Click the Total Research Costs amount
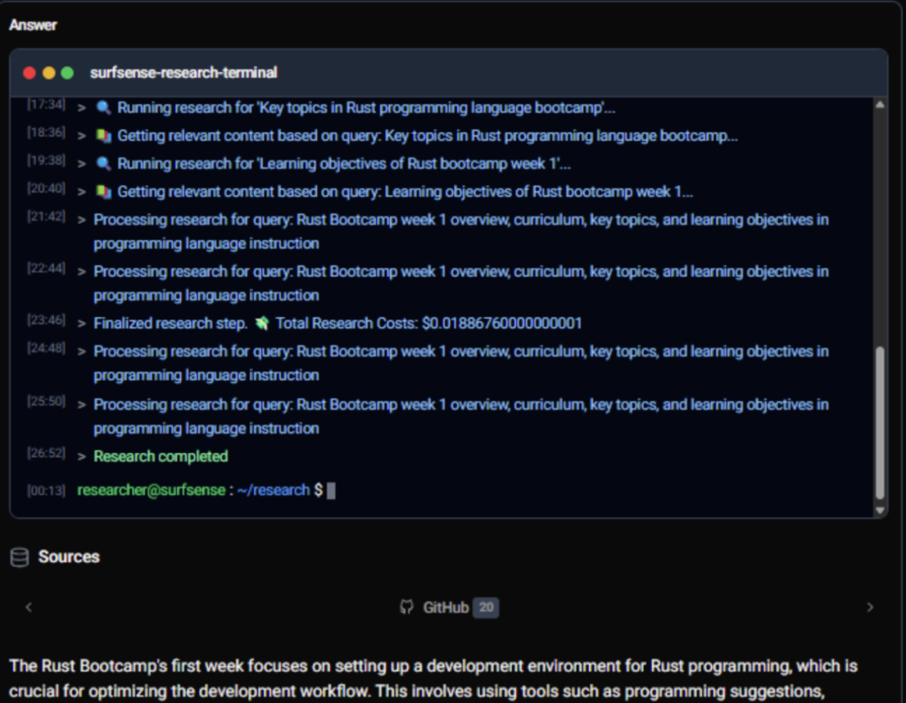 point(502,323)
